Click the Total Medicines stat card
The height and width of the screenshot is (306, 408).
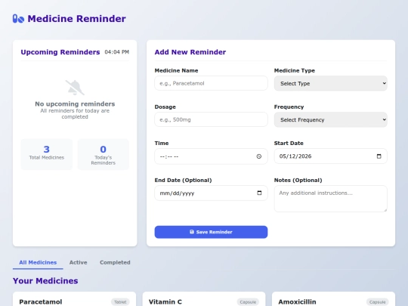pos(47,154)
